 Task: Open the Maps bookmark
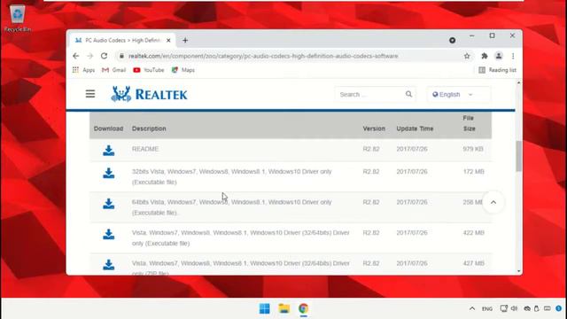coord(183,70)
